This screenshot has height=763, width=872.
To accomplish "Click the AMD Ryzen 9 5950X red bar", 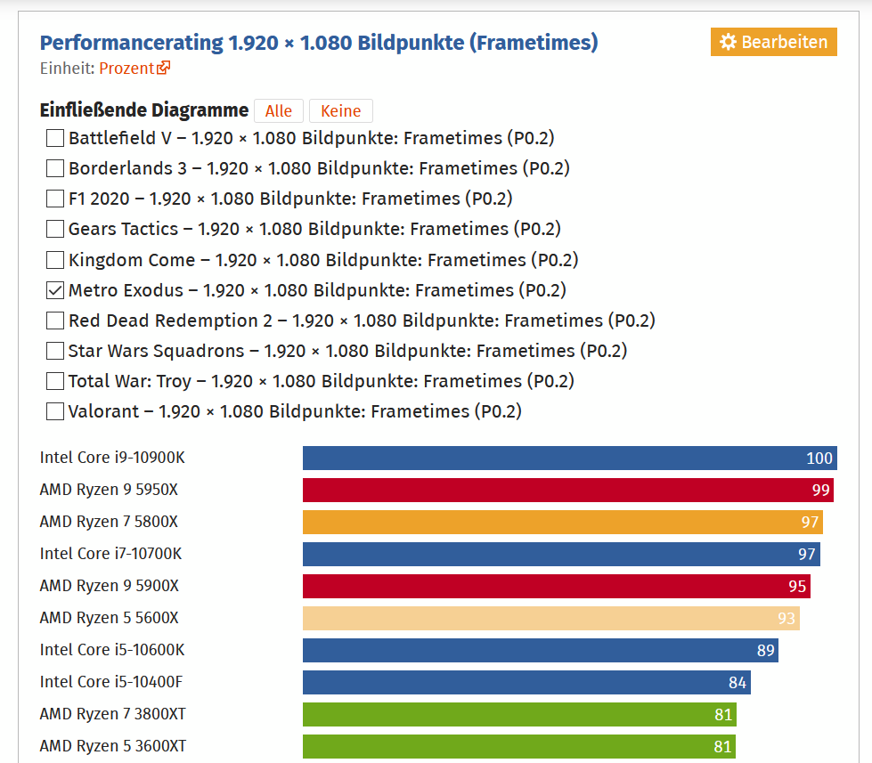I will (x=567, y=491).
